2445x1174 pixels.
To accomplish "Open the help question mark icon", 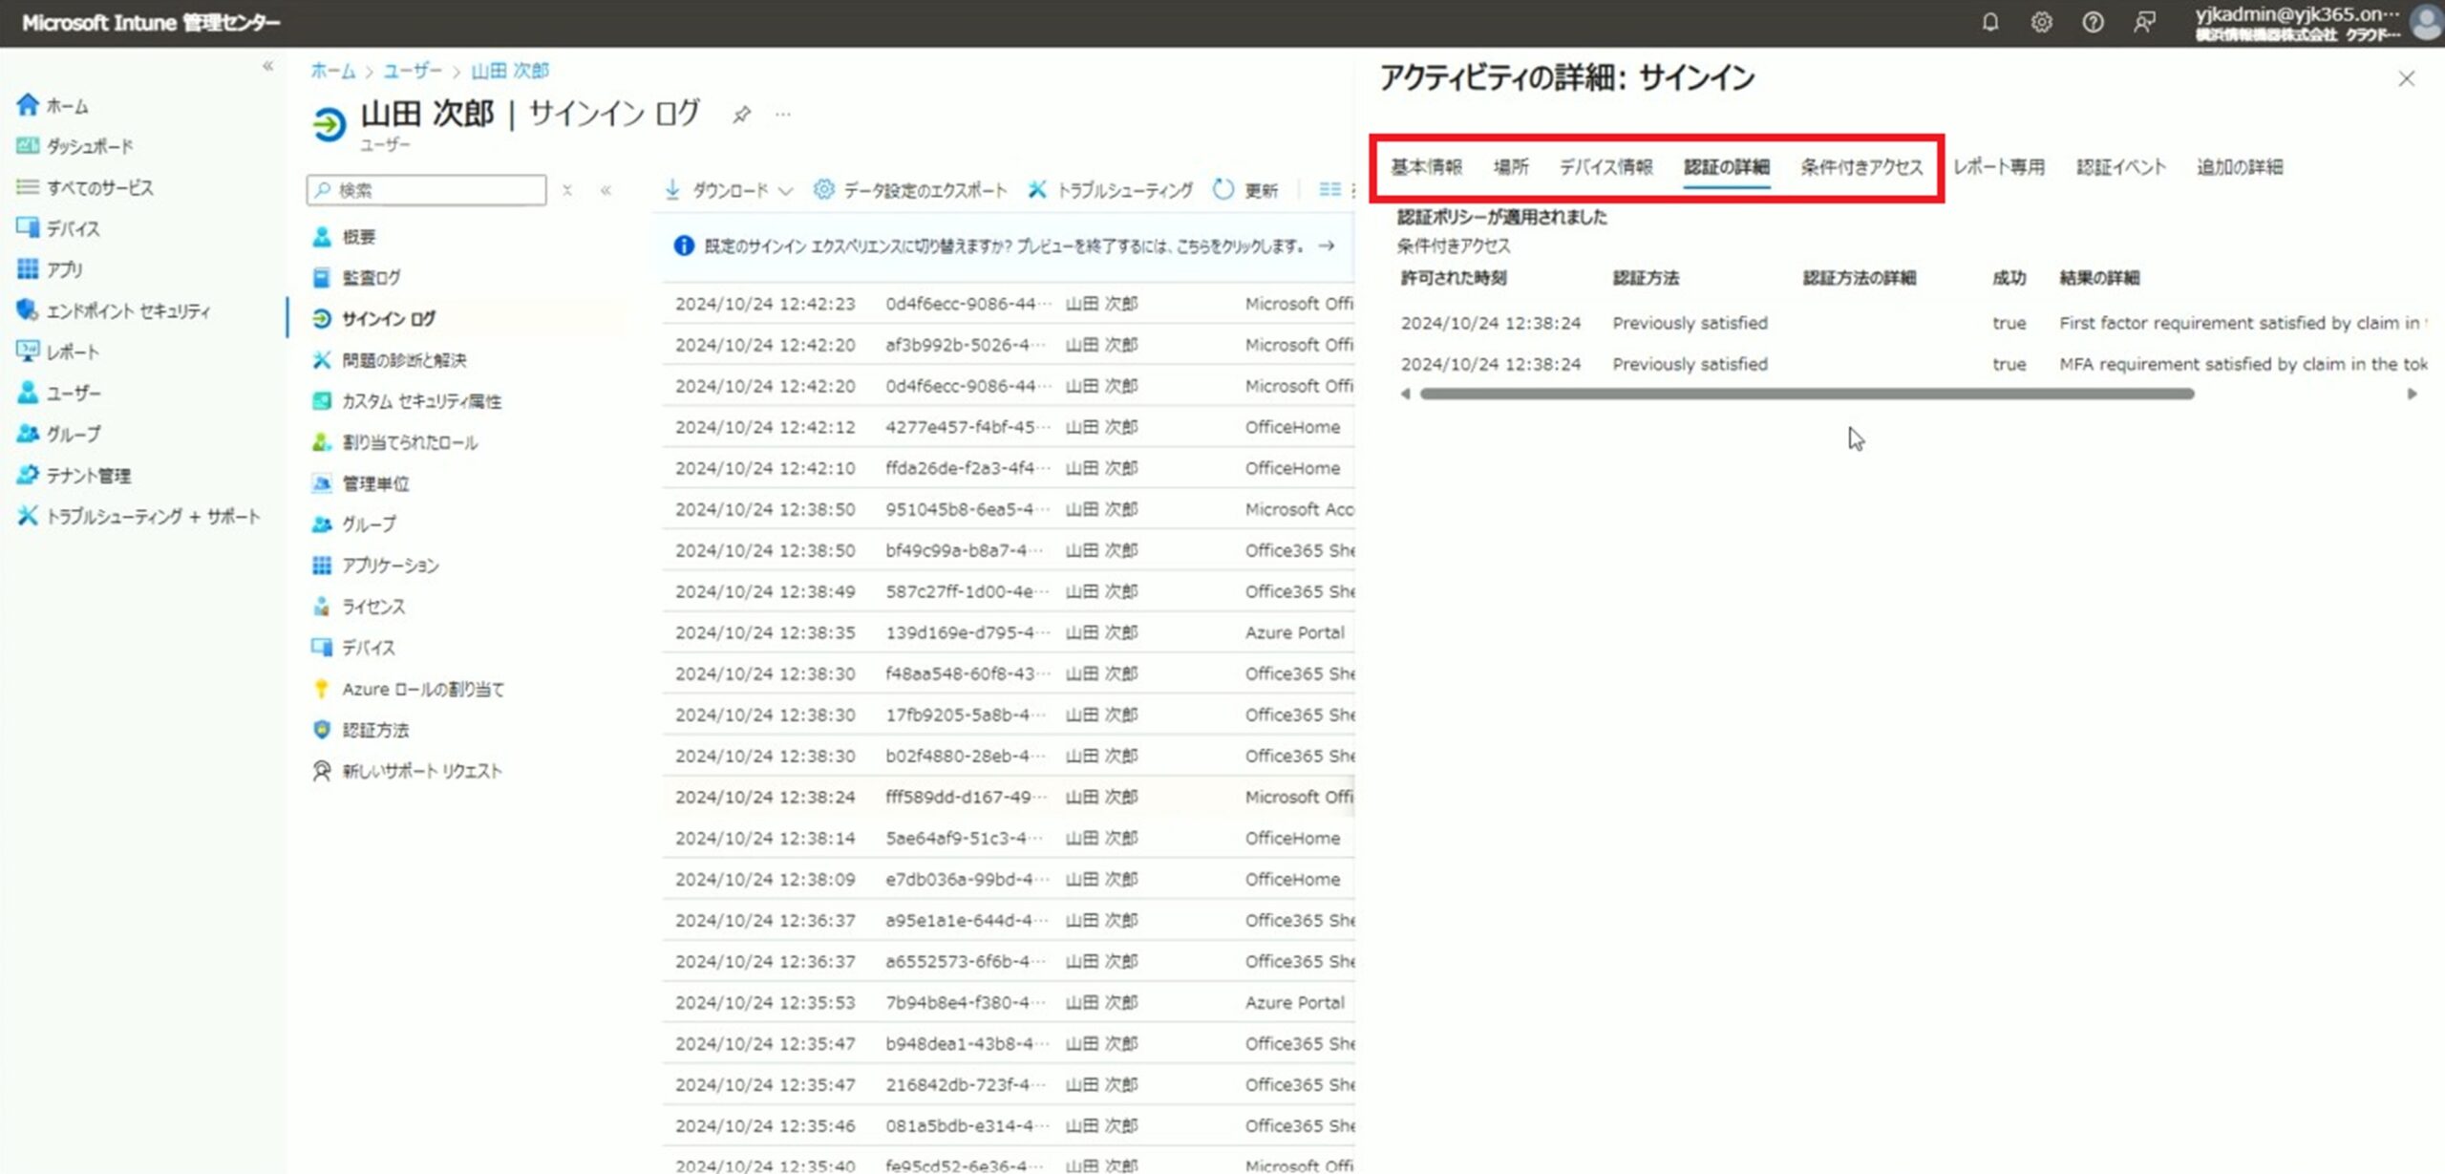I will (2093, 22).
